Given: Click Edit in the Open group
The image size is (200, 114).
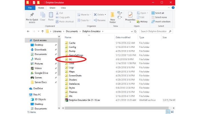Looking at the screenshot, I should tap(141, 17).
